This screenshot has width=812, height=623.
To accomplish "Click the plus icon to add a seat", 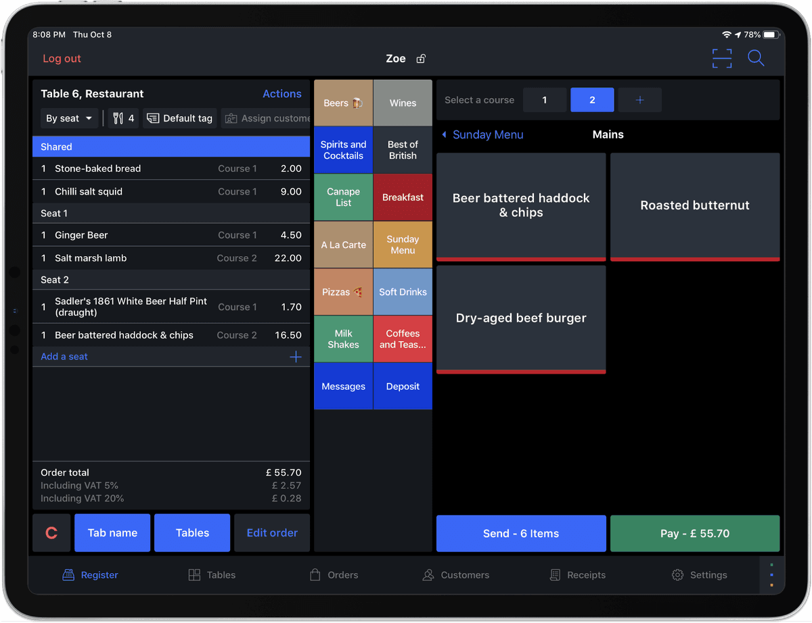I will [296, 357].
